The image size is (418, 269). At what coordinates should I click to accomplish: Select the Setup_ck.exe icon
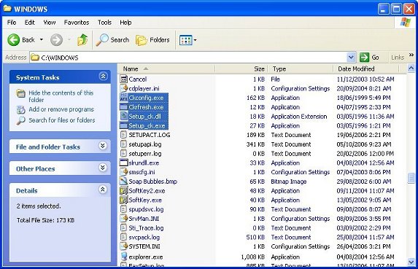[x=124, y=125]
